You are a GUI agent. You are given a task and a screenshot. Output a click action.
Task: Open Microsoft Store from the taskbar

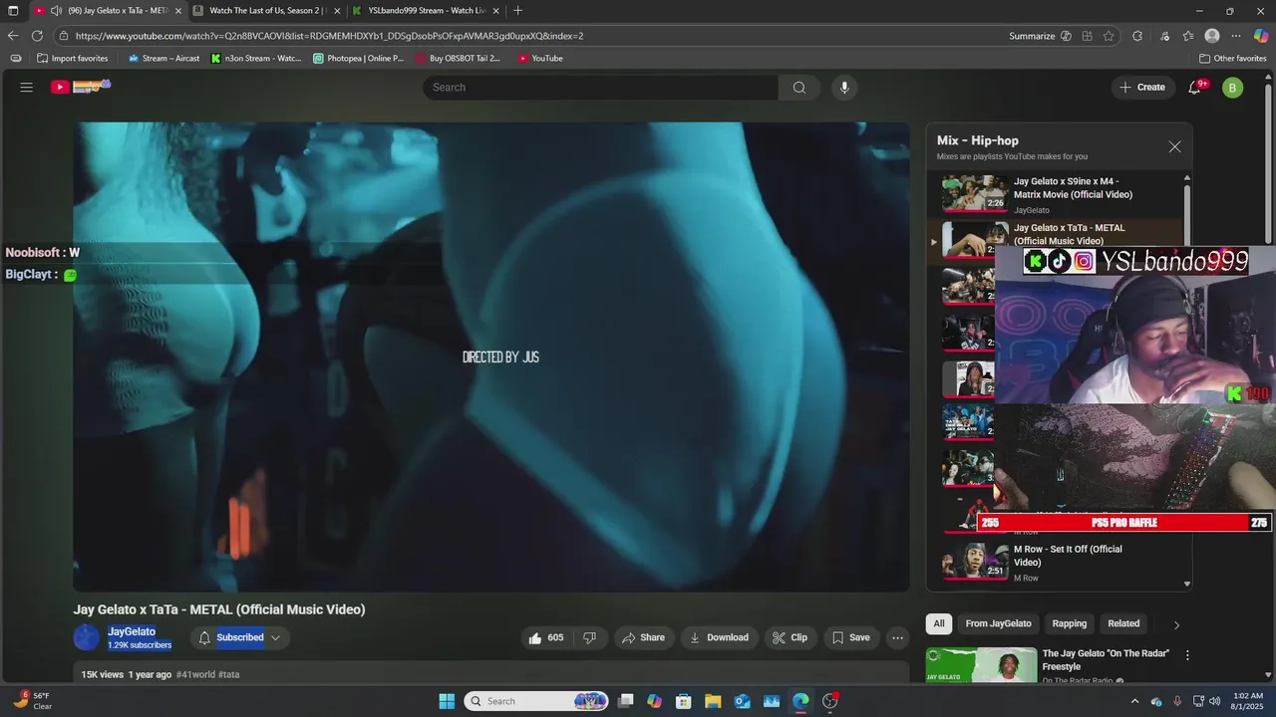pyautogui.click(x=683, y=701)
